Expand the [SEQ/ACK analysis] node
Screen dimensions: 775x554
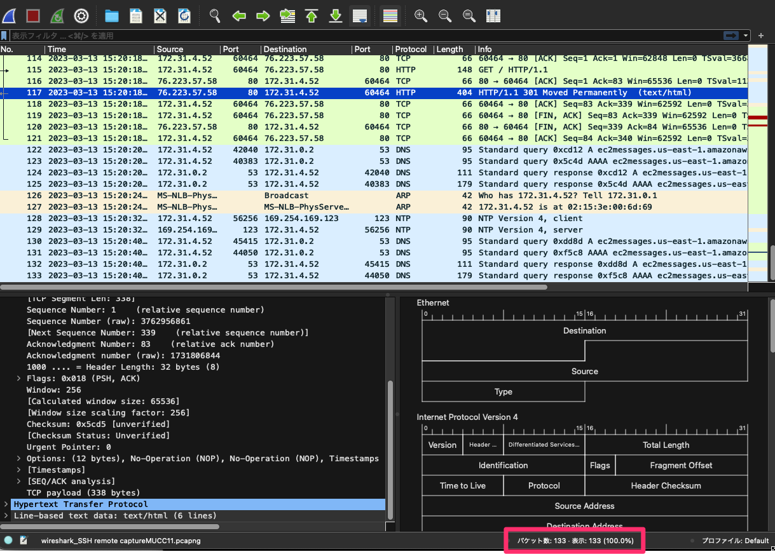click(x=19, y=482)
